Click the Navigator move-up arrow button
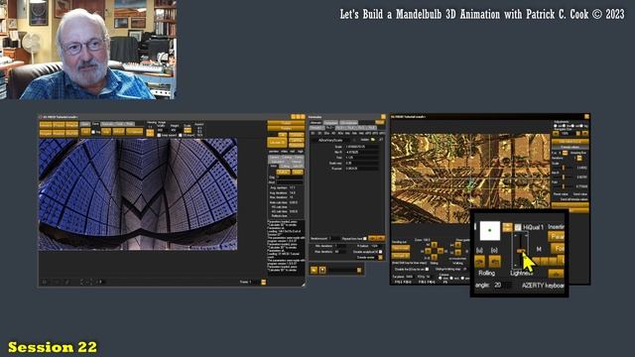Viewport: 635px width, 357px height. 435,245
